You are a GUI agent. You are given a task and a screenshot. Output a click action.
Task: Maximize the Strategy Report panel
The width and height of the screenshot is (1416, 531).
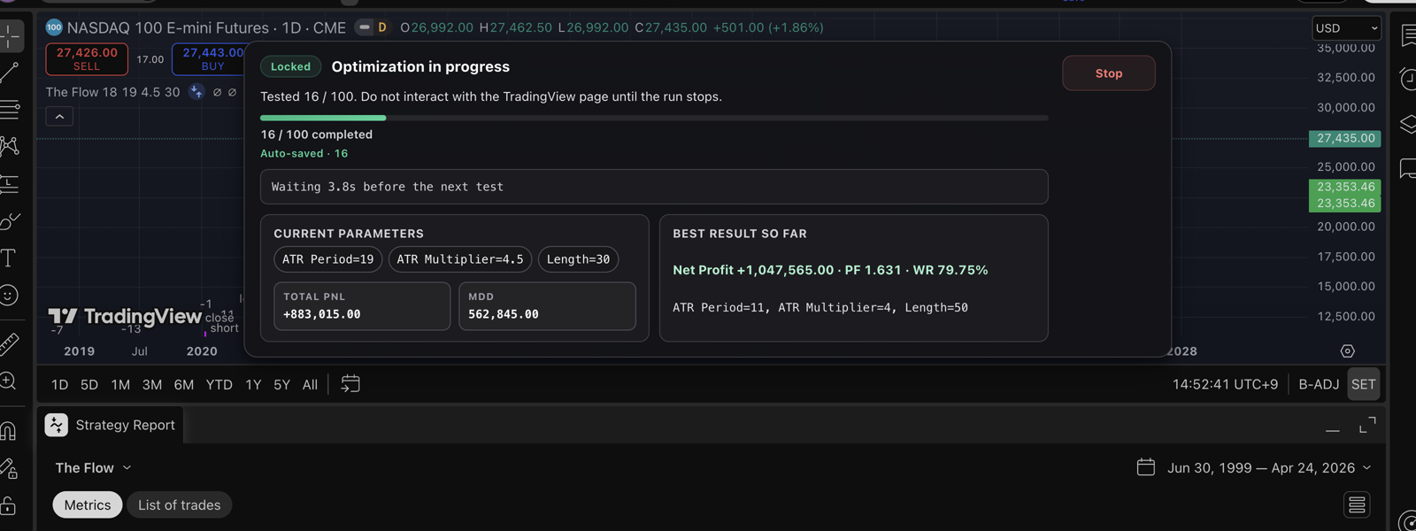[x=1367, y=426]
